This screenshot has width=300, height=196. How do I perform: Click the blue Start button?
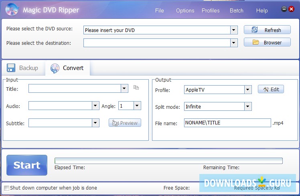coord(27,165)
